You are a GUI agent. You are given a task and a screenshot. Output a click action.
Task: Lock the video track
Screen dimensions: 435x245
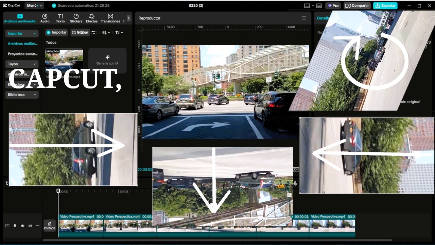tap(15, 226)
